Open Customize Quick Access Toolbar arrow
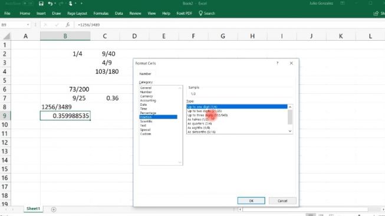The height and width of the screenshot is (216, 385). tap(81, 4)
